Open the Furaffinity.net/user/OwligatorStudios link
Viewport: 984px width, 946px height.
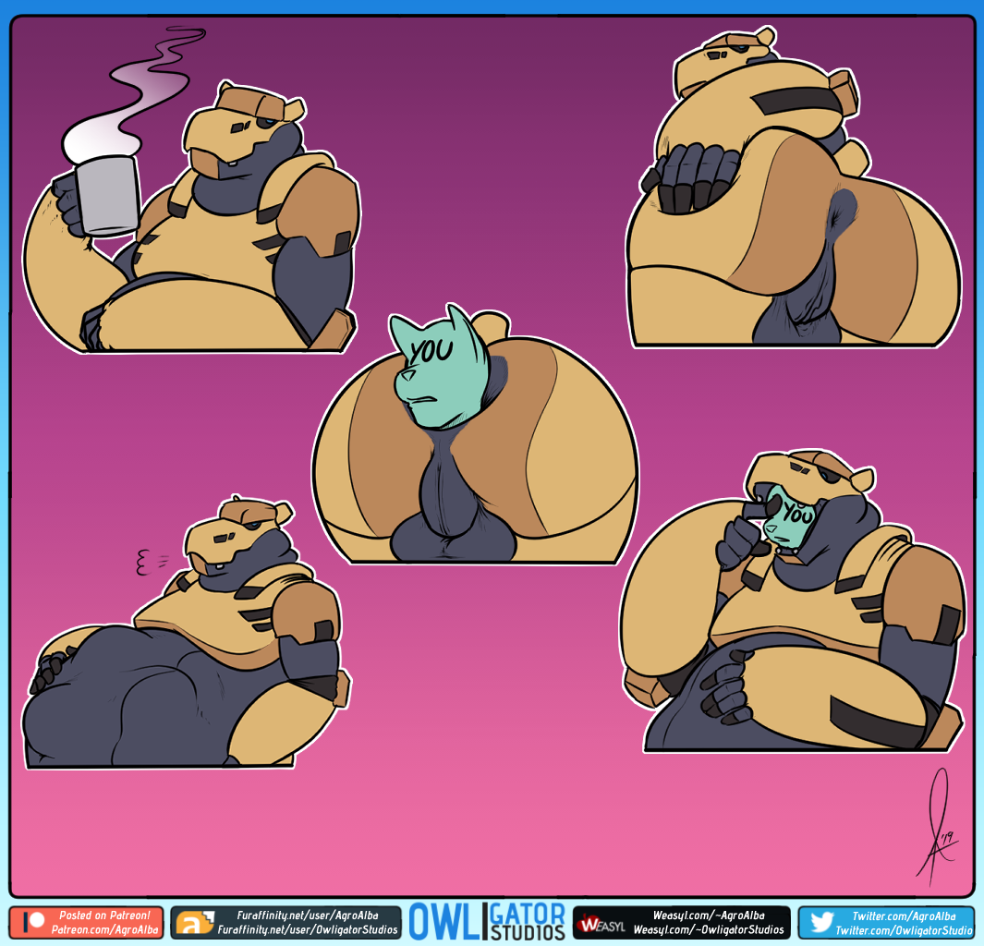(x=308, y=929)
